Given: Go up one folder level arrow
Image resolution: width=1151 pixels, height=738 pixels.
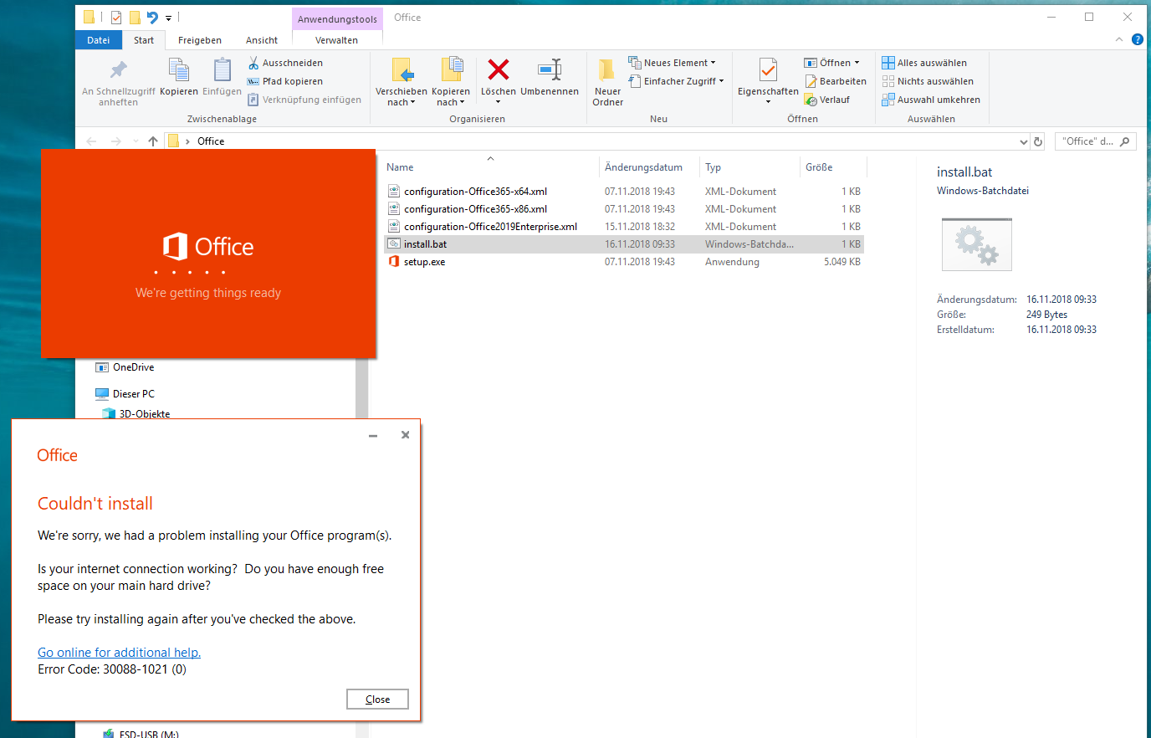Looking at the screenshot, I should (x=153, y=141).
